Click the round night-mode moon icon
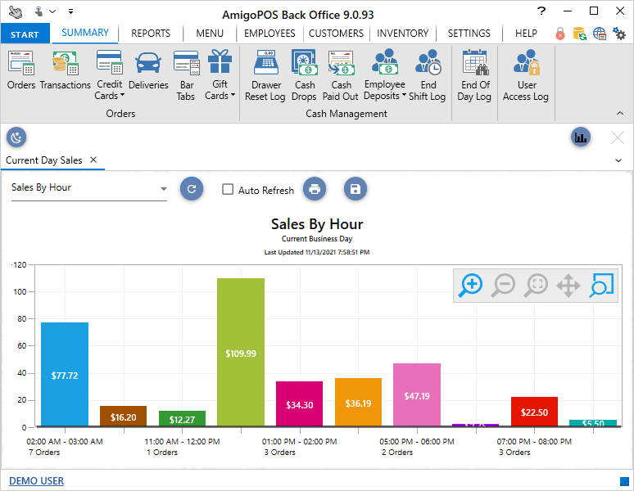 click(16, 137)
